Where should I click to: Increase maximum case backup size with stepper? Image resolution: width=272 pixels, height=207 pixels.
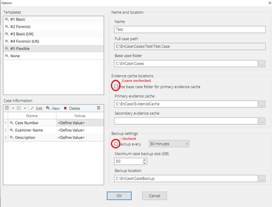144,160
